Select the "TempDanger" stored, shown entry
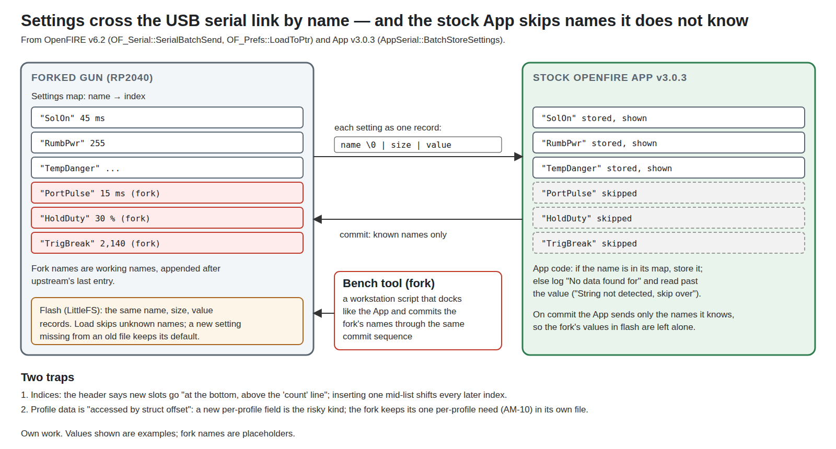 click(x=669, y=168)
